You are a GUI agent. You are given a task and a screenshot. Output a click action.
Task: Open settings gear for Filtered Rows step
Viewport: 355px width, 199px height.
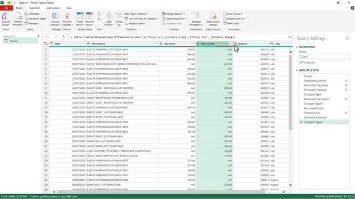(x=346, y=113)
